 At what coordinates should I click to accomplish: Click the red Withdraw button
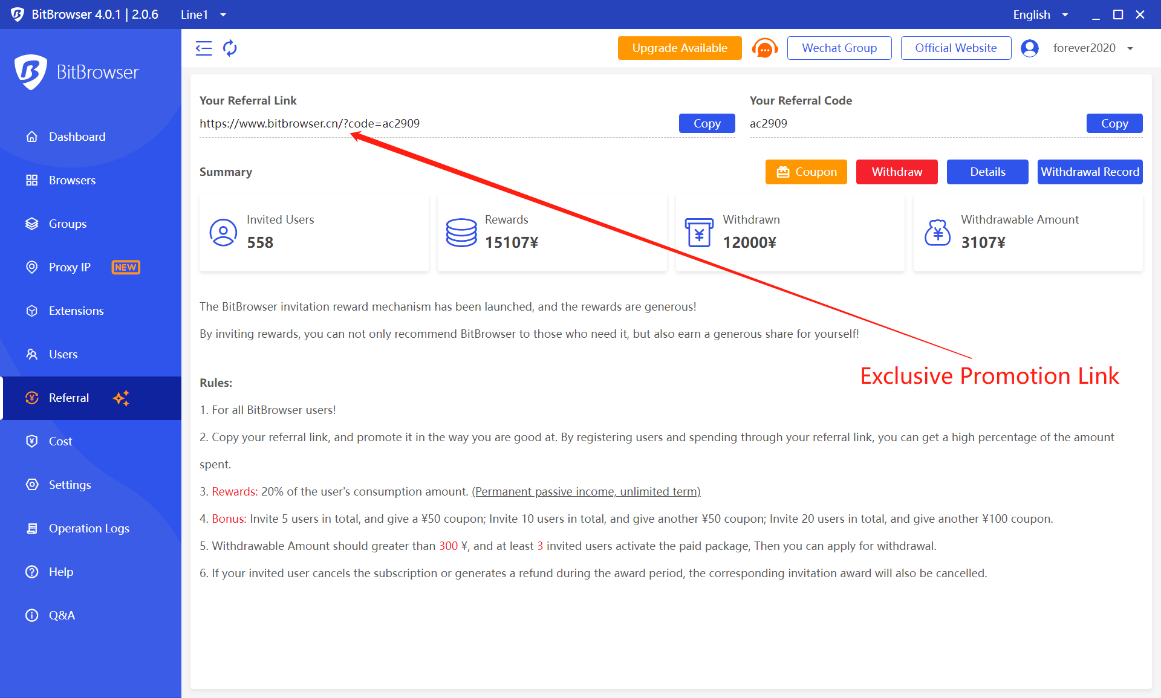click(897, 172)
